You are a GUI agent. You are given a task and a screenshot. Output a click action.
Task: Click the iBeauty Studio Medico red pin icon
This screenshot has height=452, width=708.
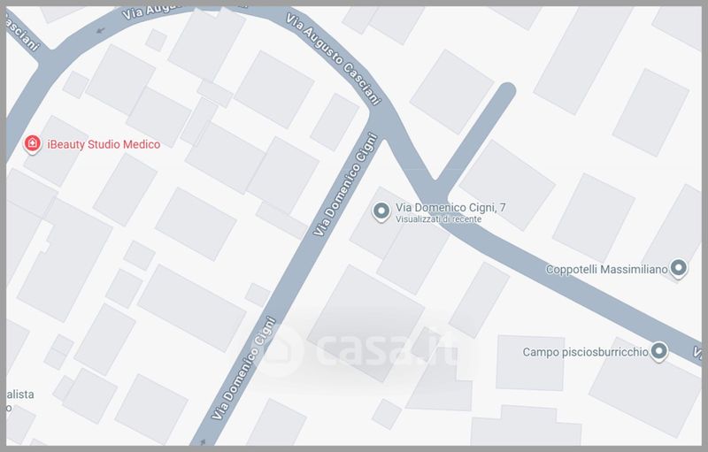tap(32, 144)
